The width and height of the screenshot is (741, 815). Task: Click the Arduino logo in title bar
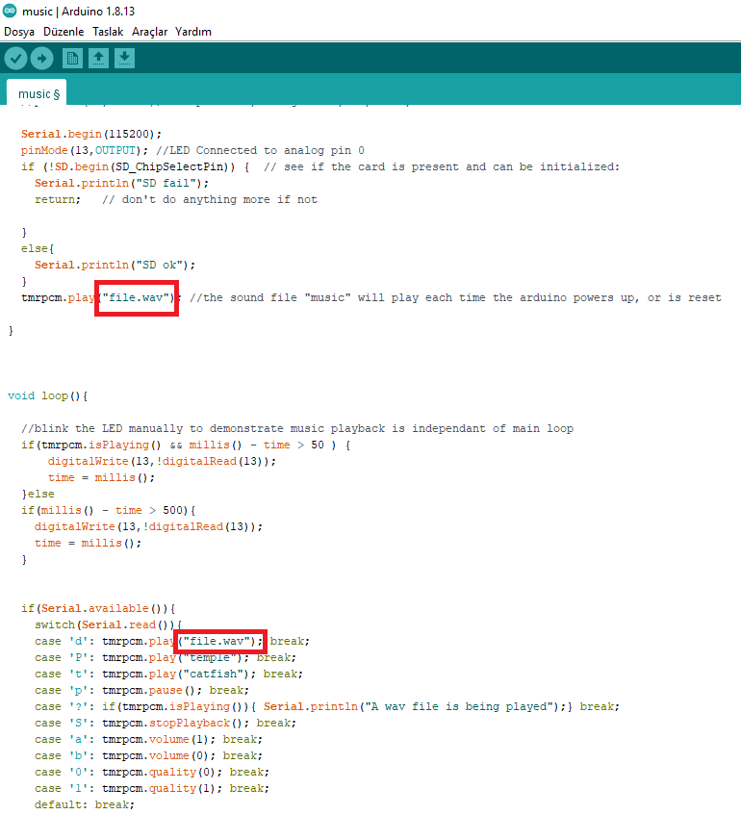click(10, 11)
